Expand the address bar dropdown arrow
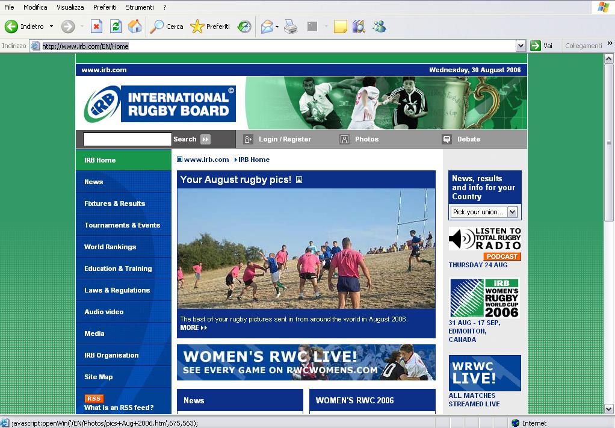This screenshot has height=428, width=615. [521, 46]
